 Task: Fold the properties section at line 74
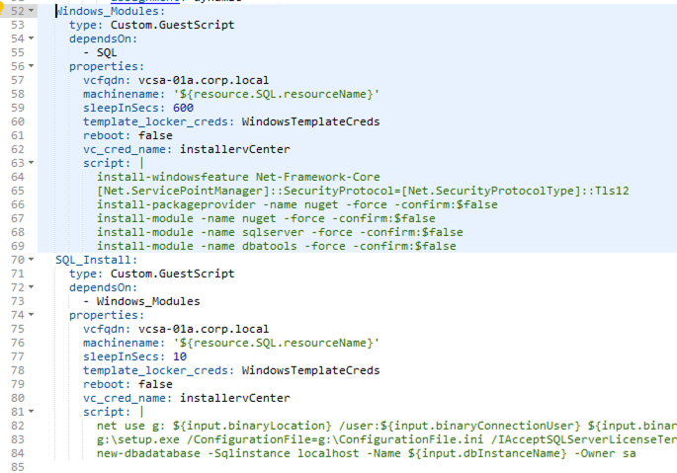point(32,315)
